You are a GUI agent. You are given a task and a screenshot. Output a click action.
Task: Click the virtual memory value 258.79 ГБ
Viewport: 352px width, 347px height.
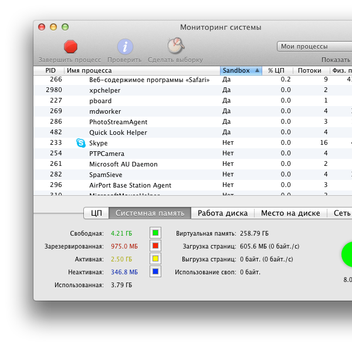coord(254,233)
